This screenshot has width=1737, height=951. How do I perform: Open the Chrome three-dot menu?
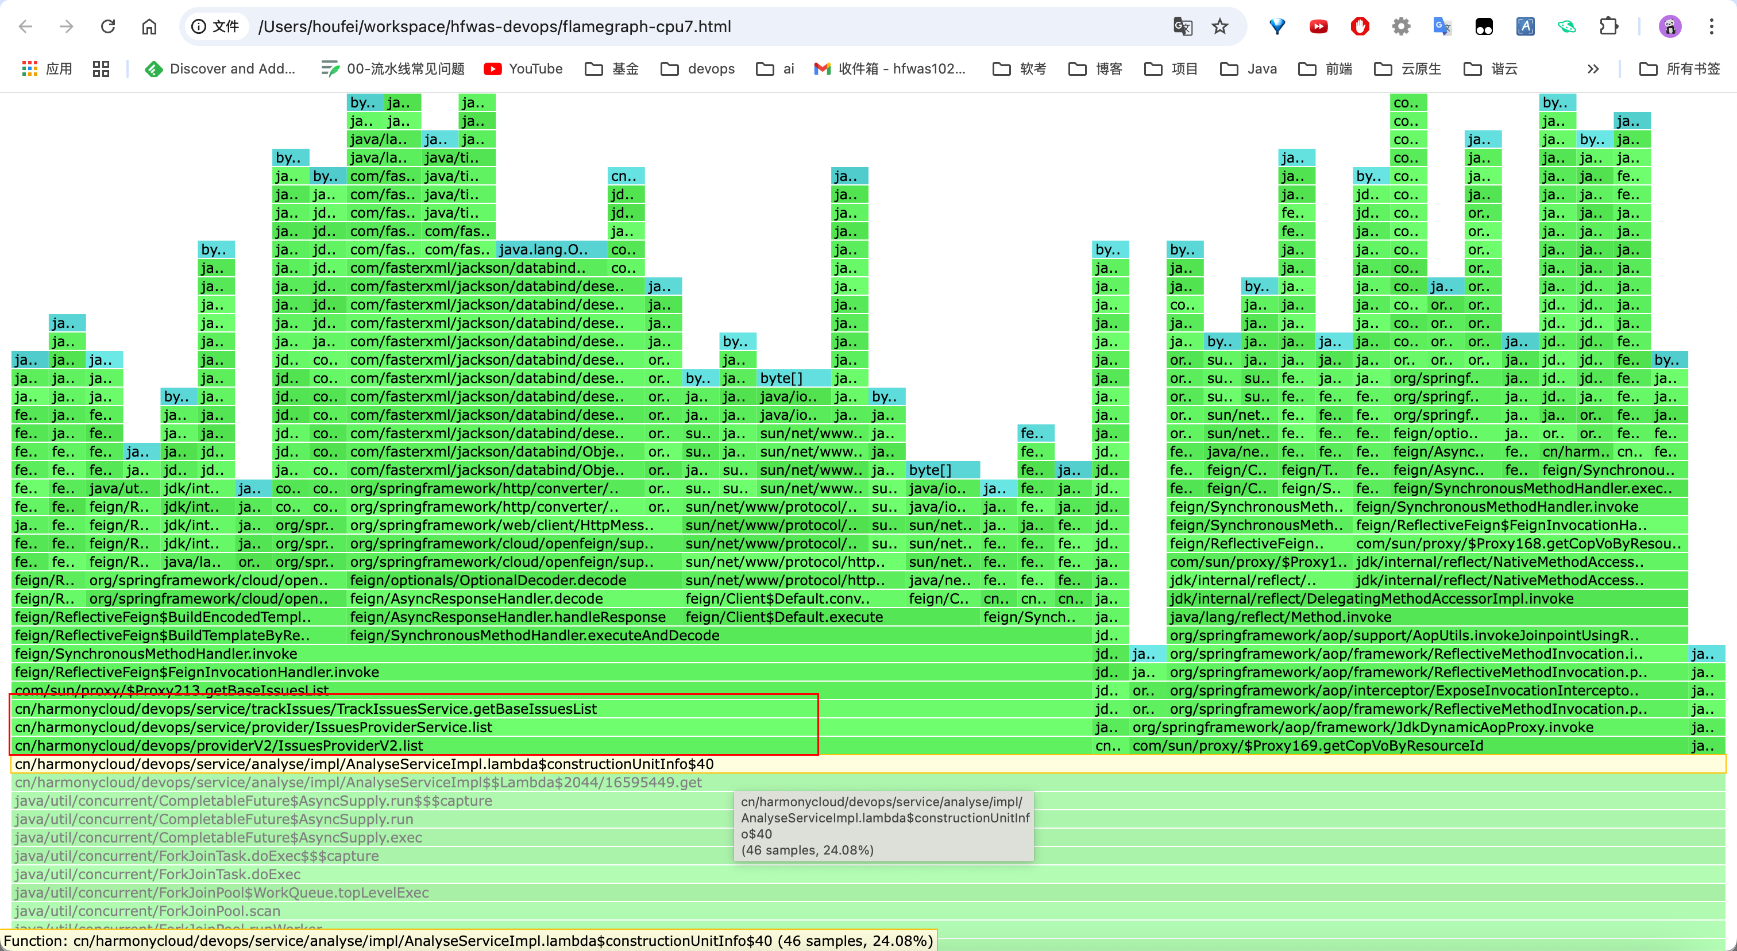coord(1711,26)
